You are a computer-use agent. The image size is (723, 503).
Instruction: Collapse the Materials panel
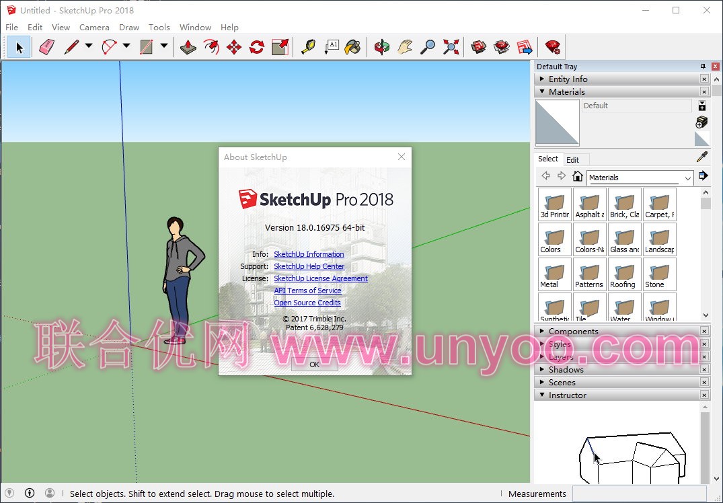pyautogui.click(x=542, y=91)
